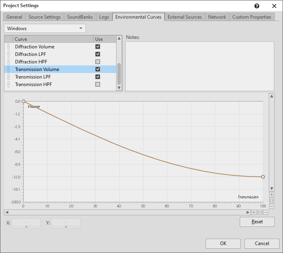Click the horizontal zoom in plus icon
Screen dimensions: 283x253
tap(254, 212)
